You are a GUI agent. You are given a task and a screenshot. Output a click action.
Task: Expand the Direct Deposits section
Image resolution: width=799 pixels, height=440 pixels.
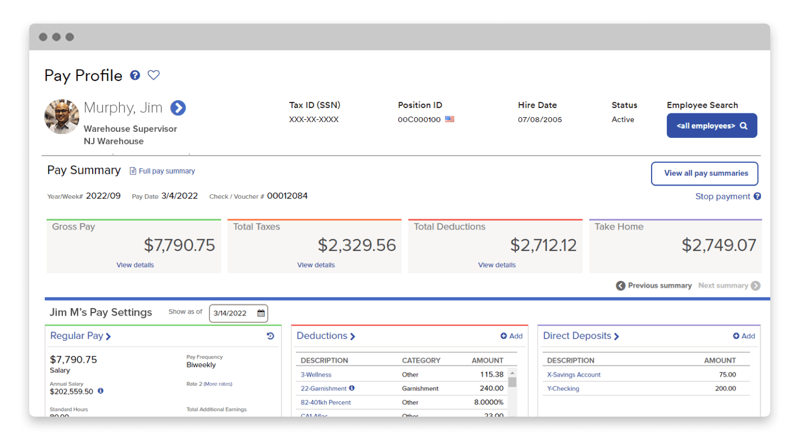coord(581,336)
